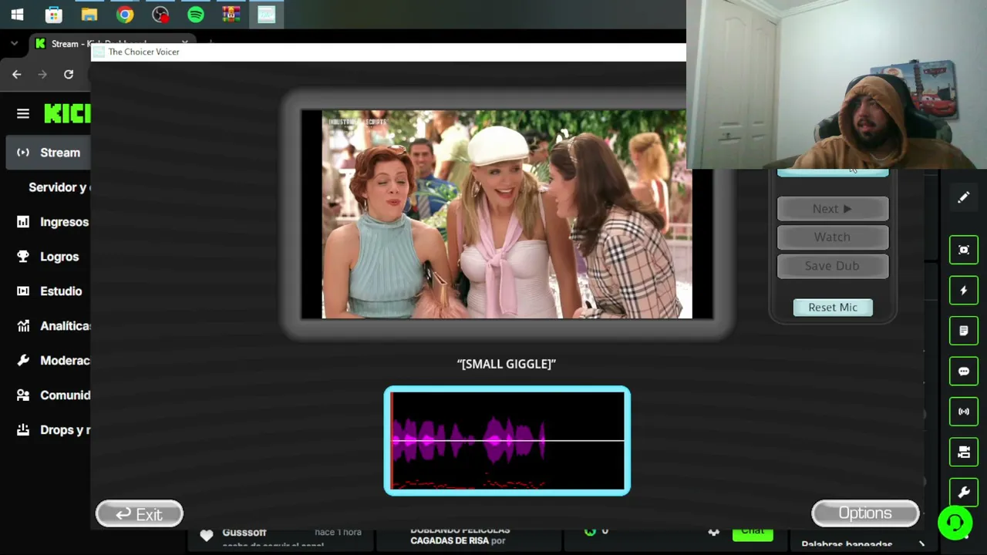Open the Chrome tab search chevron
Image resolution: width=987 pixels, height=555 pixels.
tap(14, 44)
